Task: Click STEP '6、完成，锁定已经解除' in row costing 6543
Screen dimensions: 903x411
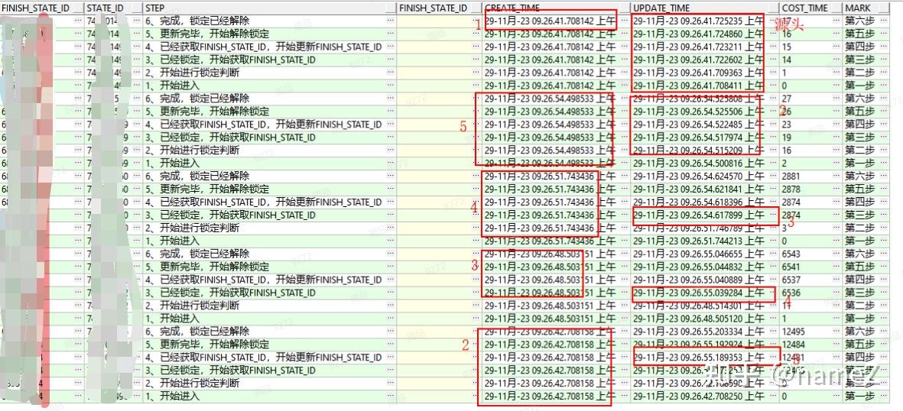Action: [x=197, y=254]
